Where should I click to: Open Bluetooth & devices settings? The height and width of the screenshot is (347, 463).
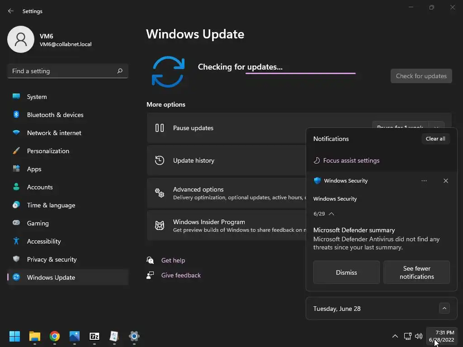[68, 115]
